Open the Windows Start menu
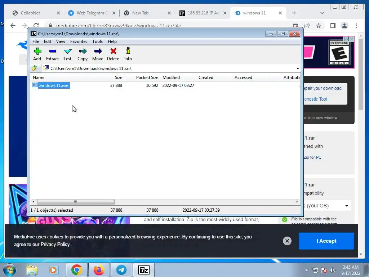Image resolution: width=369 pixels, height=277 pixels. point(9,270)
